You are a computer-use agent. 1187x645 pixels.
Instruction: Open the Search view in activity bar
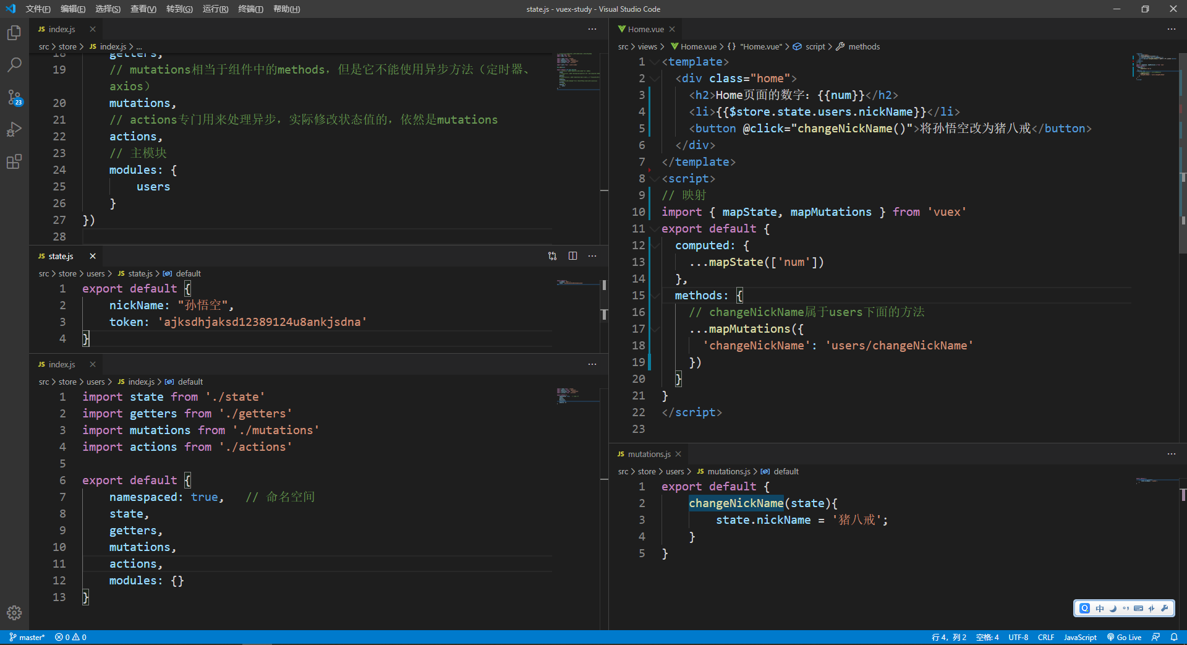coord(14,65)
